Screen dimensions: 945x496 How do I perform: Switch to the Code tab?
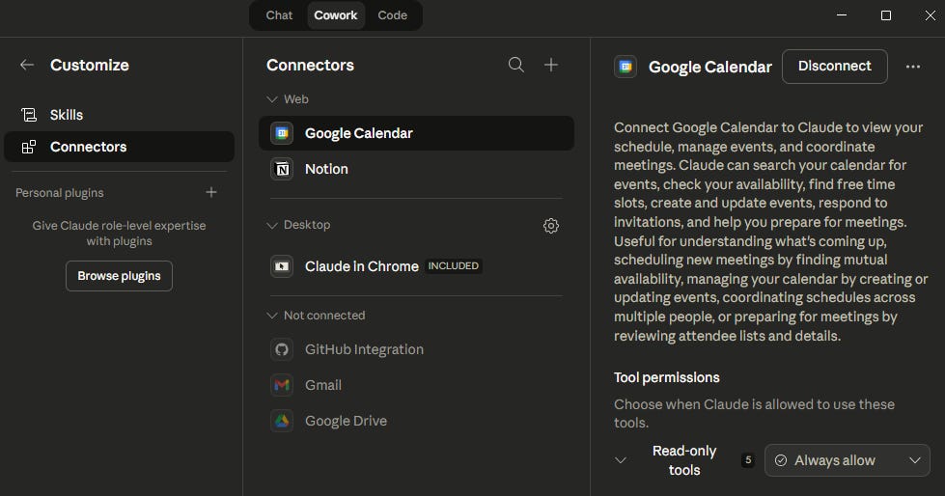392,15
